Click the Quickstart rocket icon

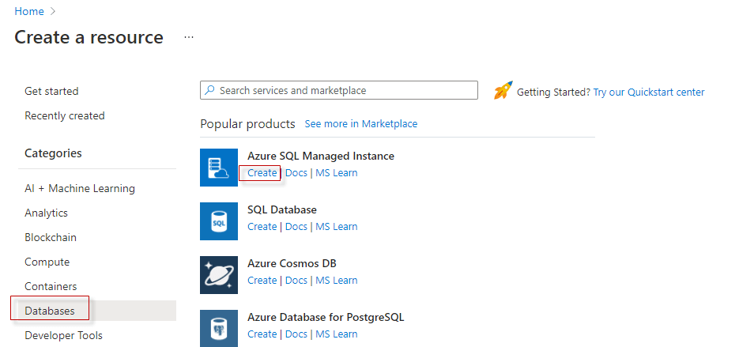point(503,91)
